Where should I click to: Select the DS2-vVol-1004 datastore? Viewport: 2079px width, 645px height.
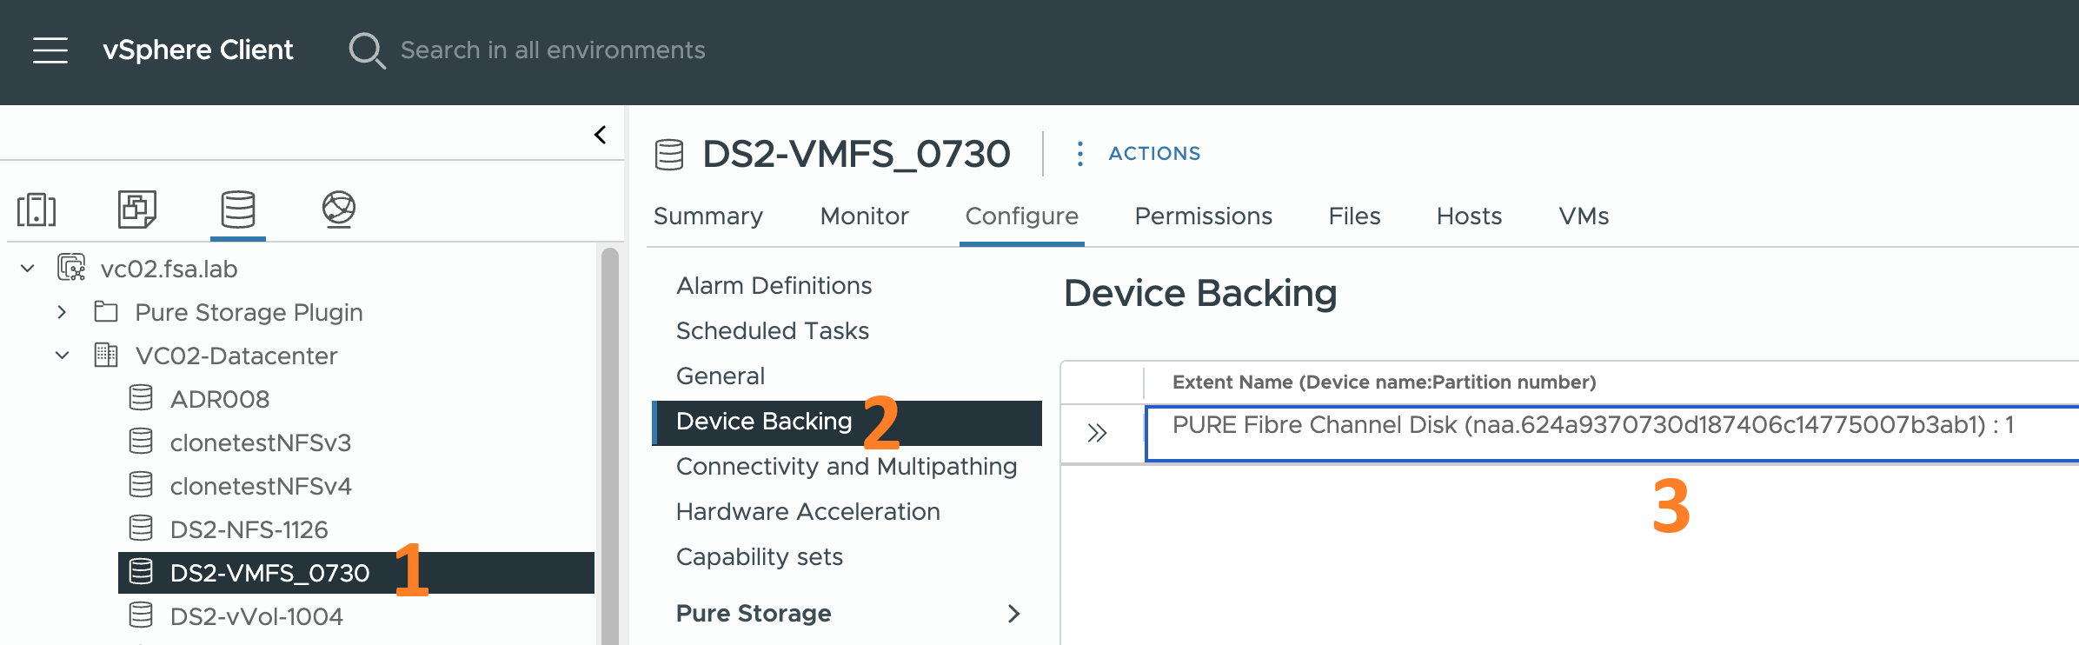(256, 615)
